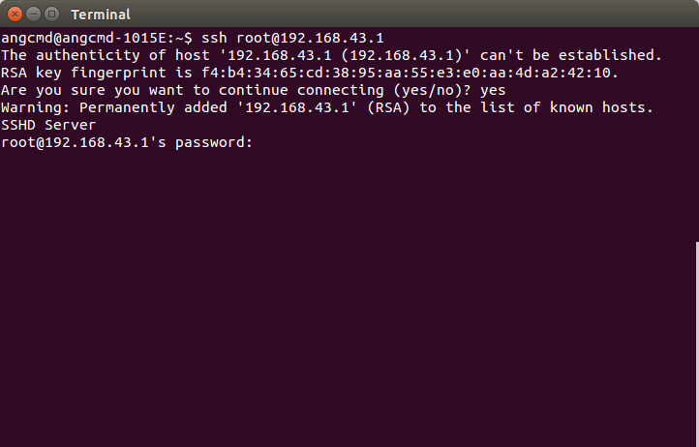699x447 pixels.
Task: Click the angcmd@angcmd-1015E prompt text
Action: pos(83,38)
